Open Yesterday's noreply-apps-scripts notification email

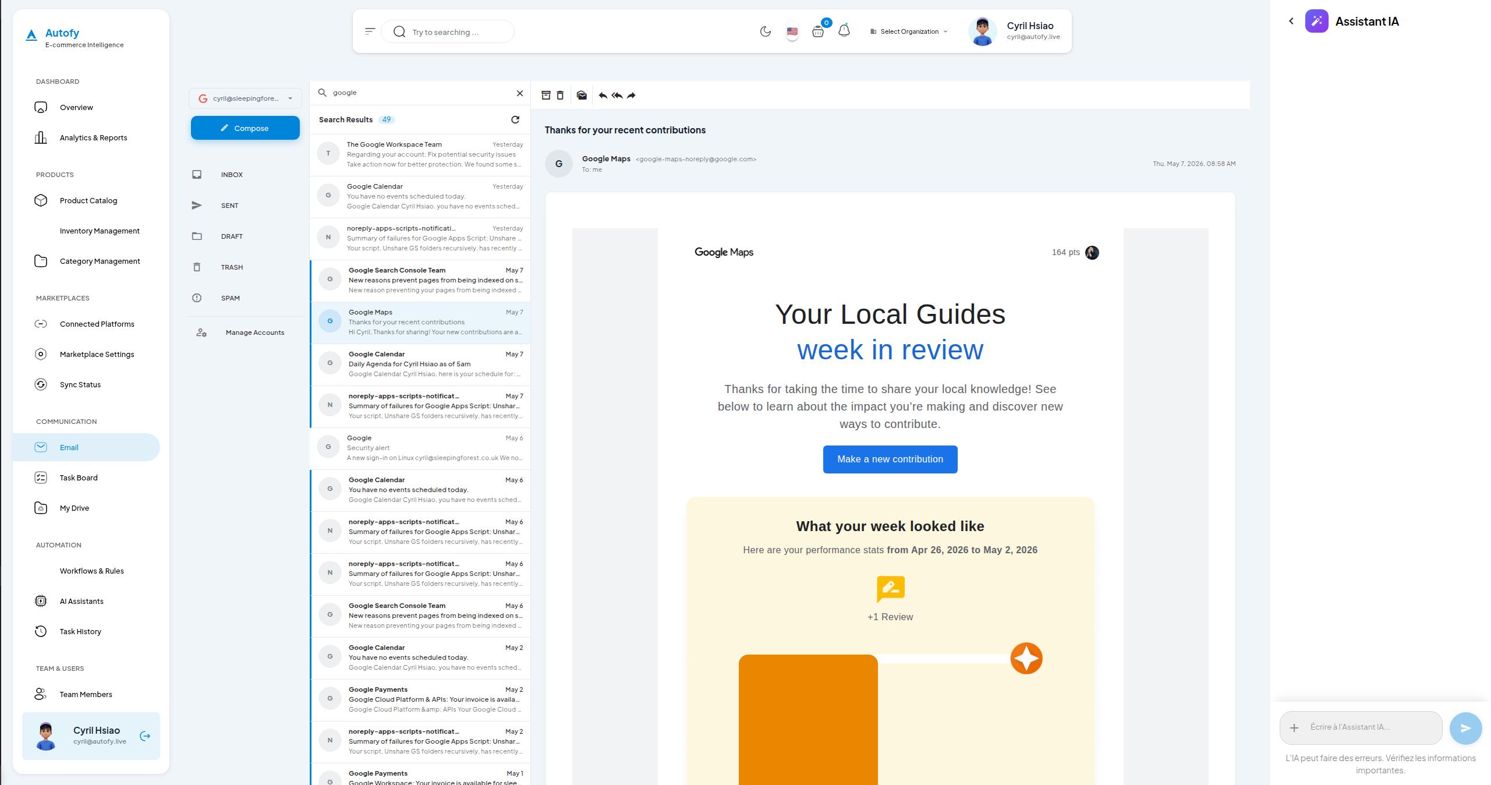point(420,239)
